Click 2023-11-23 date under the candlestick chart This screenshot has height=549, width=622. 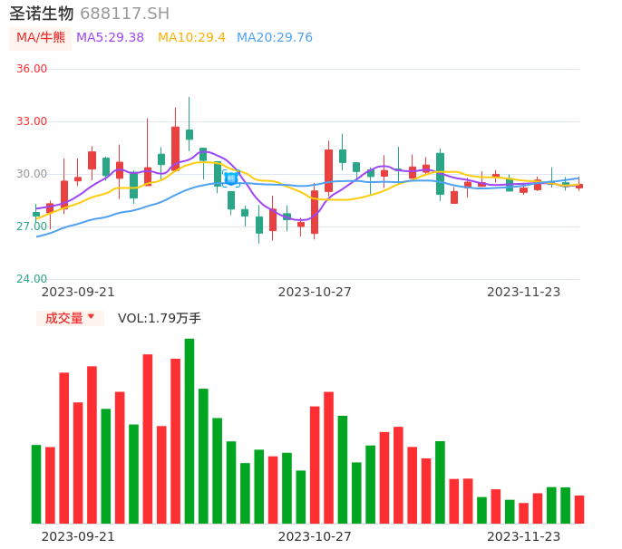point(524,293)
